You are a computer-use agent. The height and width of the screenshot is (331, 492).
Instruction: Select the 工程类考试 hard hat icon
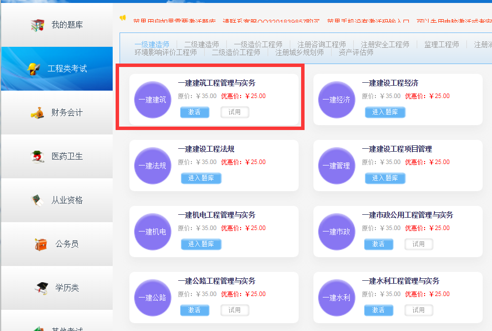[x=33, y=68]
